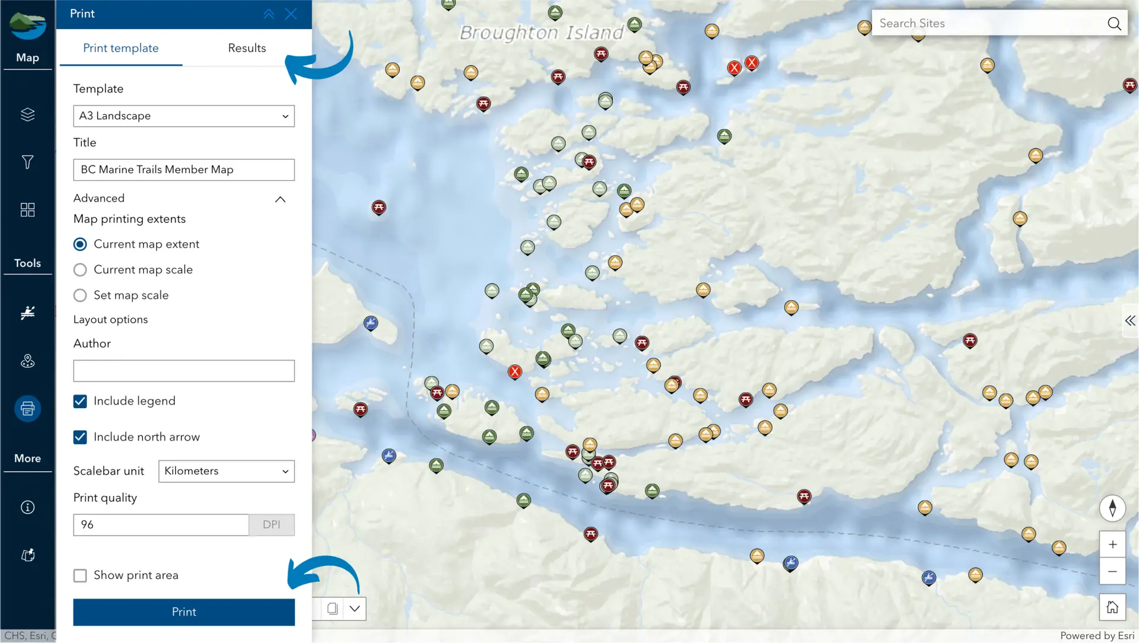This screenshot has width=1139, height=643.
Task: Click the Home default extent button
Action: tap(1112, 607)
